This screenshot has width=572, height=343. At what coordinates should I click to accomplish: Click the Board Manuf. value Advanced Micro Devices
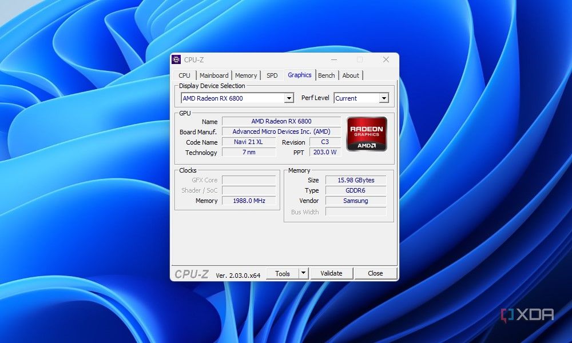(x=281, y=131)
